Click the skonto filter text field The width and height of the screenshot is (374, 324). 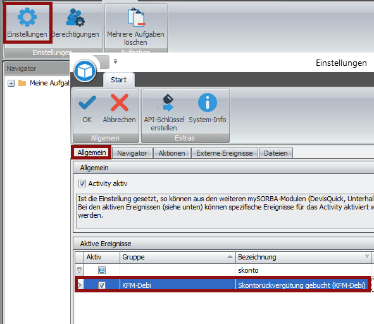(x=303, y=270)
